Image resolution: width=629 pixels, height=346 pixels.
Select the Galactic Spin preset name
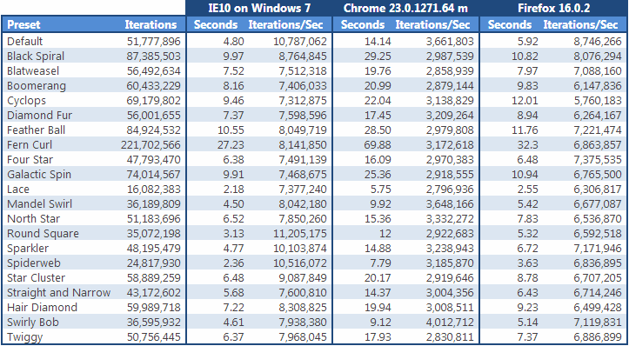coord(39,175)
